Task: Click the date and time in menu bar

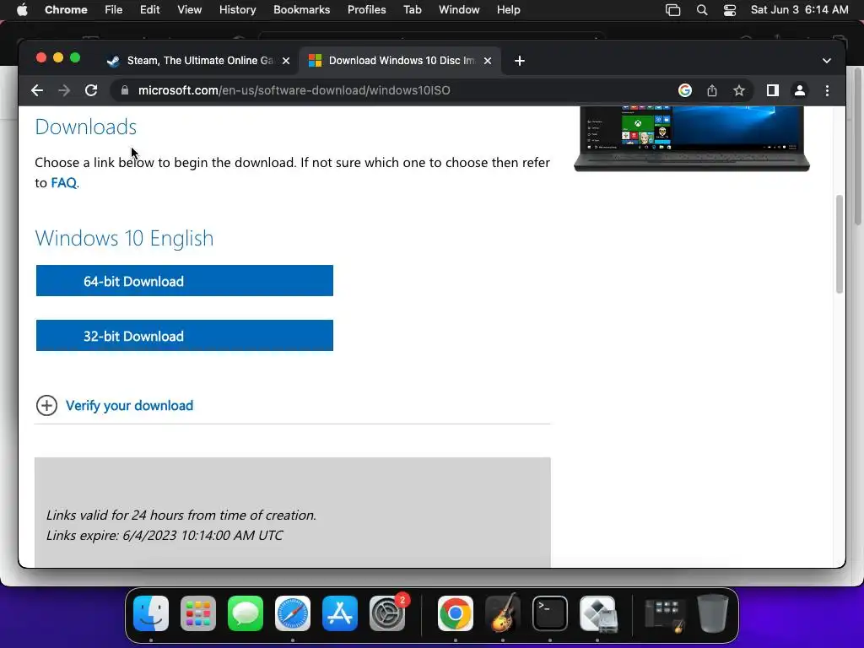Action: click(800, 10)
